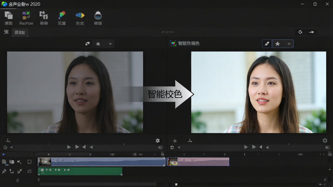This screenshot has width=333, height=187.
Task: Click the speech bubble tool icon beside the timeline
Action: click(x=29, y=162)
